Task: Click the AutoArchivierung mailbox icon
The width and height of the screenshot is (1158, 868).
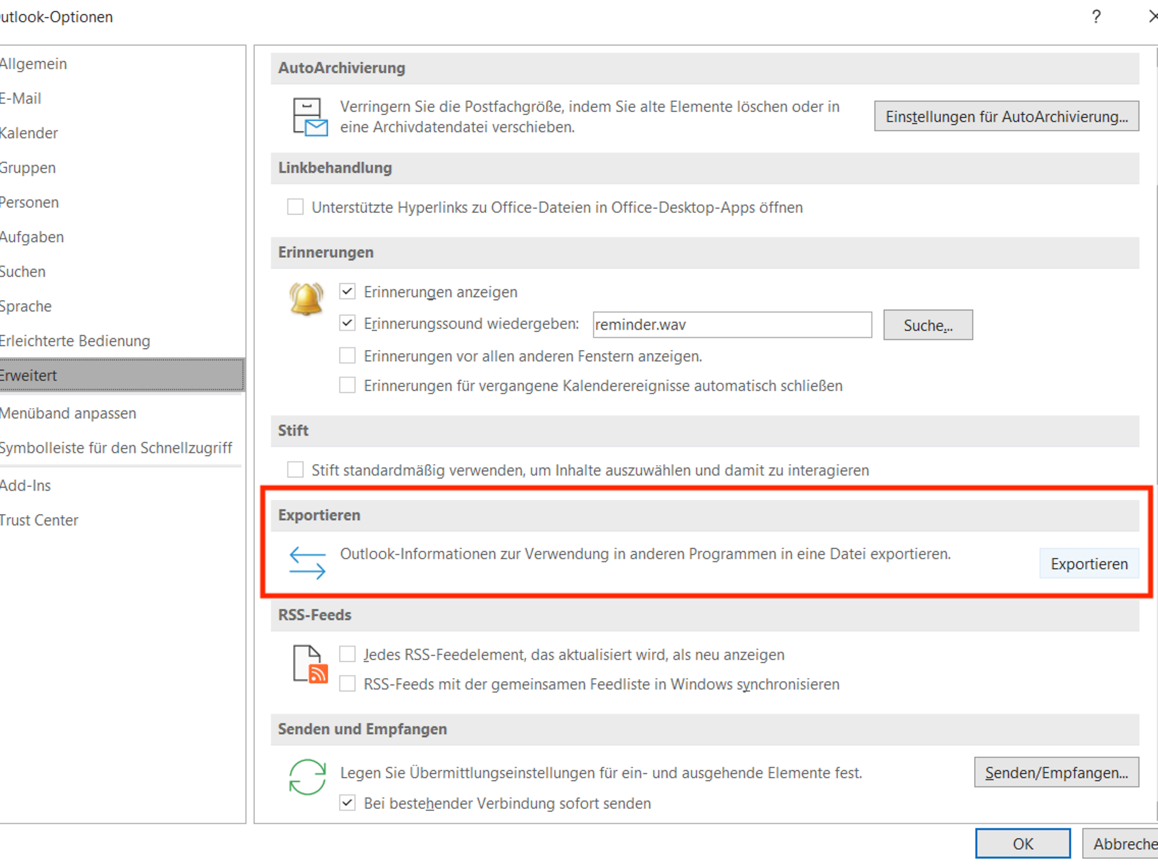Action: click(x=309, y=117)
